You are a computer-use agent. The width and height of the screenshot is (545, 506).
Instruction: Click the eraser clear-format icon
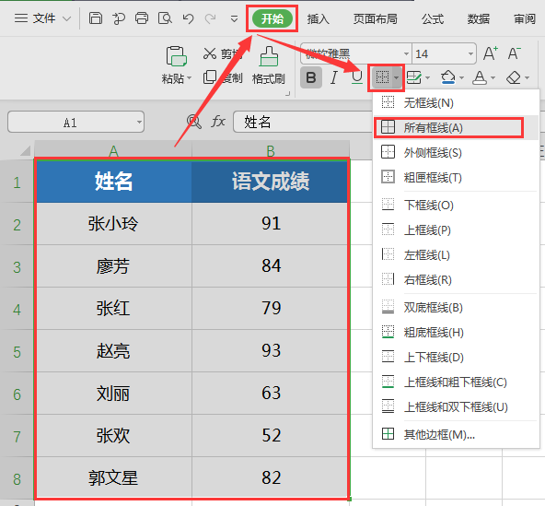[x=514, y=77]
